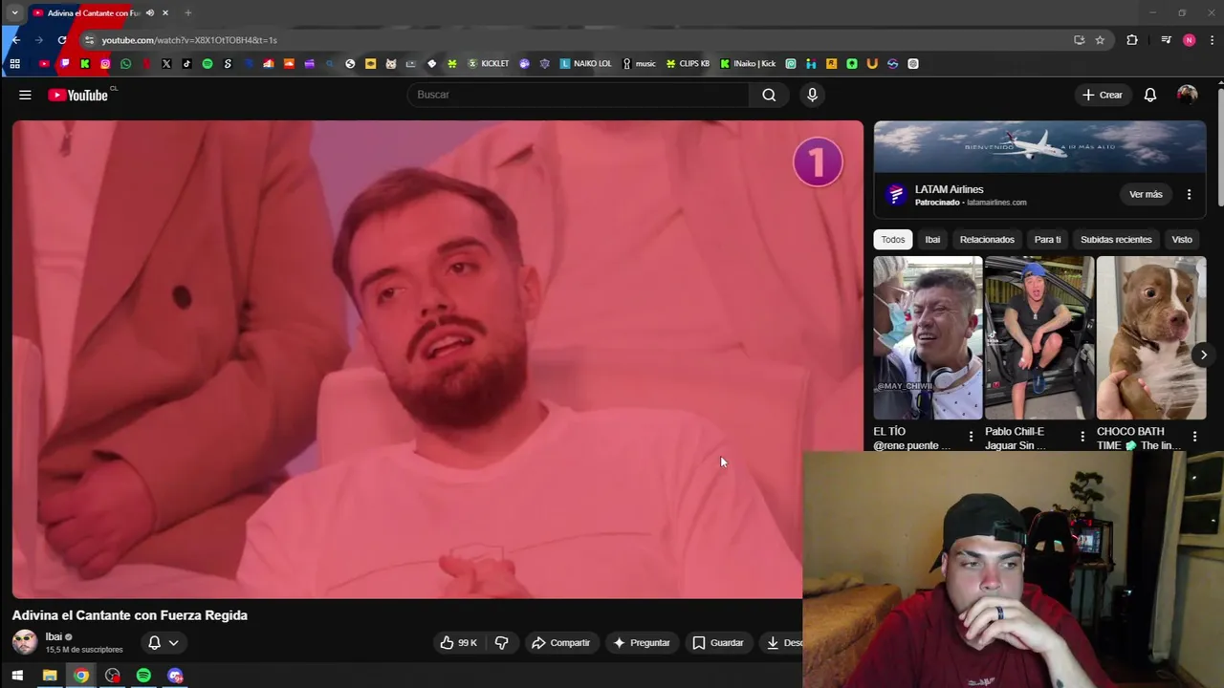Open the YouTube account avatar menu
The width and height of the screenshot is (1224, 688).
click(x=1187, y=95)
